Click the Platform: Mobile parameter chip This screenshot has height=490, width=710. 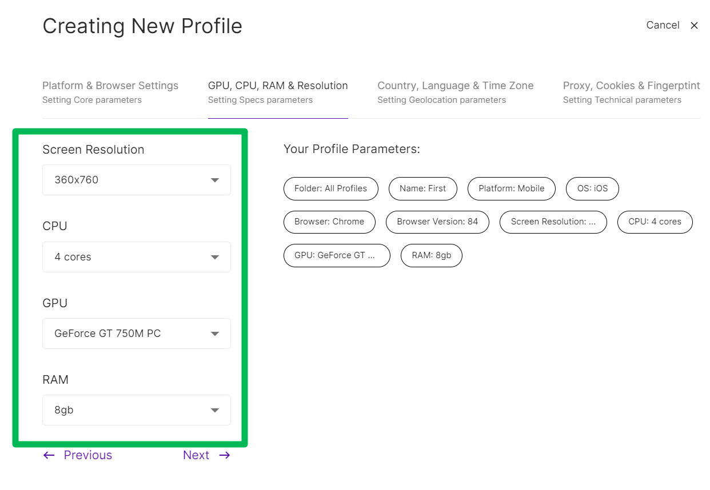(x=512, y=188)
